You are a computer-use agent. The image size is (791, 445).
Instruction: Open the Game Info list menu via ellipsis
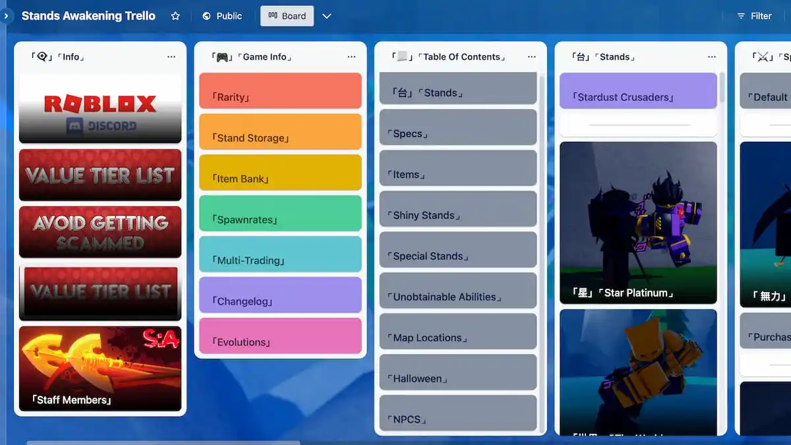click(x=351, y=57)
